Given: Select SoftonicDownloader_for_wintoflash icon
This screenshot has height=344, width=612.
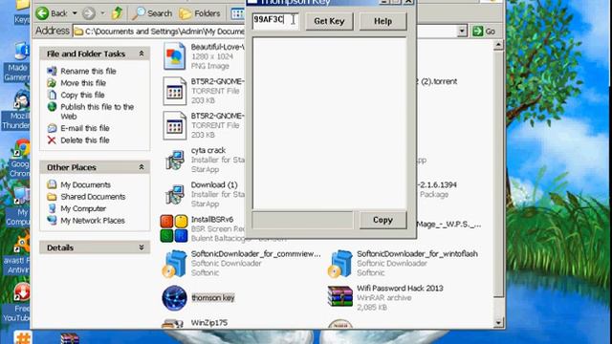Looking at the screenshot, I should coord(340,264).
